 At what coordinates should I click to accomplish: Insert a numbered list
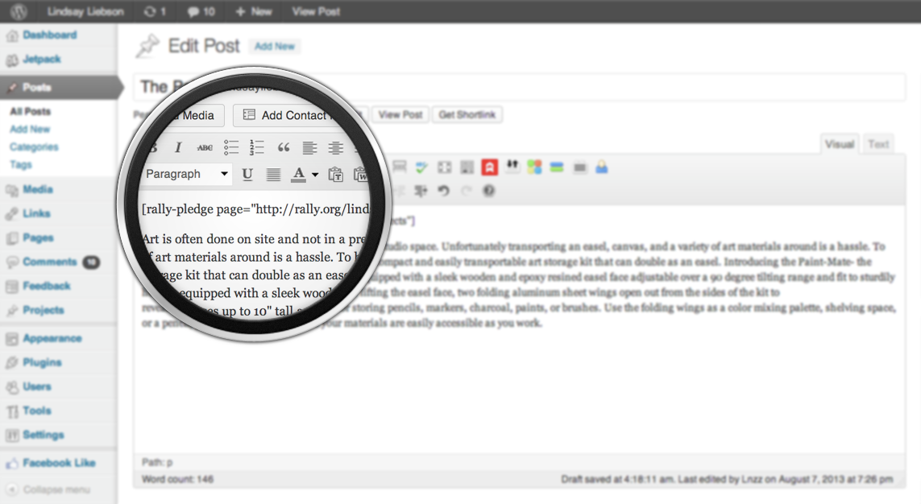(257, 147)
